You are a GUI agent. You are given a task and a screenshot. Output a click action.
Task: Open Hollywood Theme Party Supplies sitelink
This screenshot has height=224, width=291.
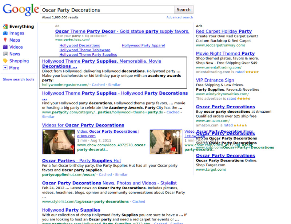point(88,55)
